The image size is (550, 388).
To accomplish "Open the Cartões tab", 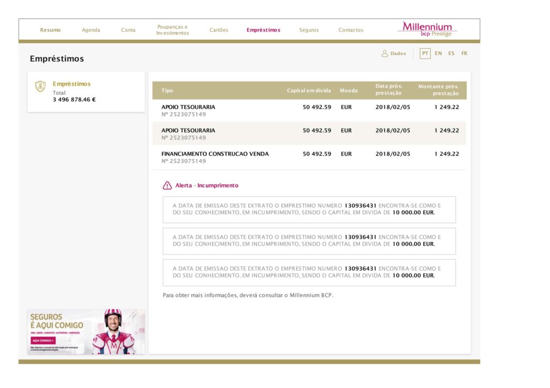I will [219, 29].
